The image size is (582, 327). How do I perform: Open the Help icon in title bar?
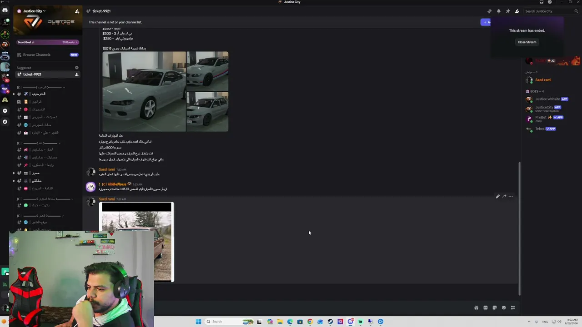[550, 2]
